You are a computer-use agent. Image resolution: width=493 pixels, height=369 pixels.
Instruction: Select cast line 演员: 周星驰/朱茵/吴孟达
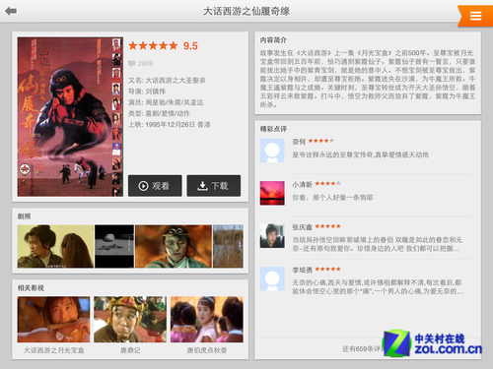pos(166,102)
